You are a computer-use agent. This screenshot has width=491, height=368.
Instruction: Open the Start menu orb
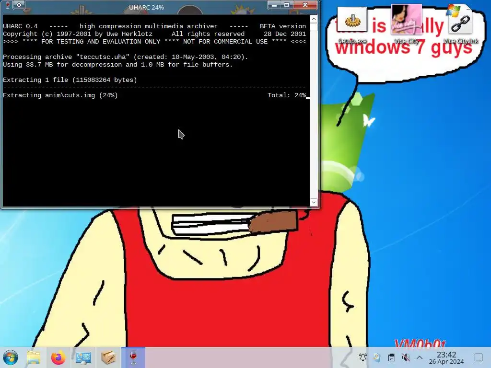click(11, 357)
